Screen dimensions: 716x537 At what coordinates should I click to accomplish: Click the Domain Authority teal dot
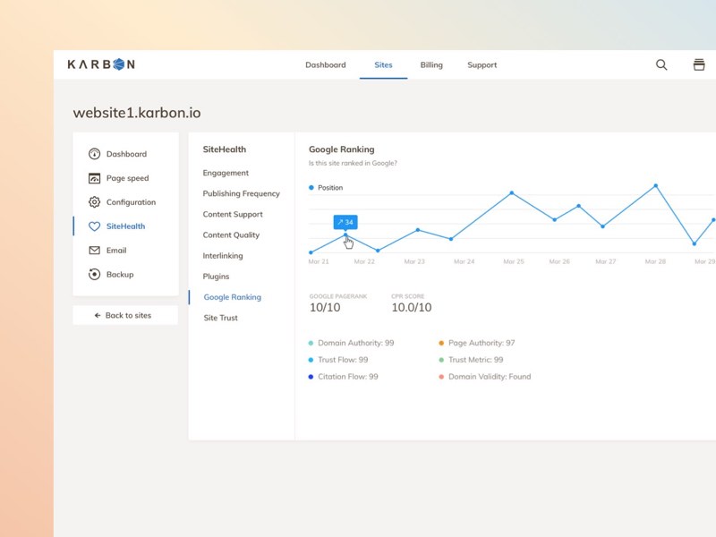point(311,343)
